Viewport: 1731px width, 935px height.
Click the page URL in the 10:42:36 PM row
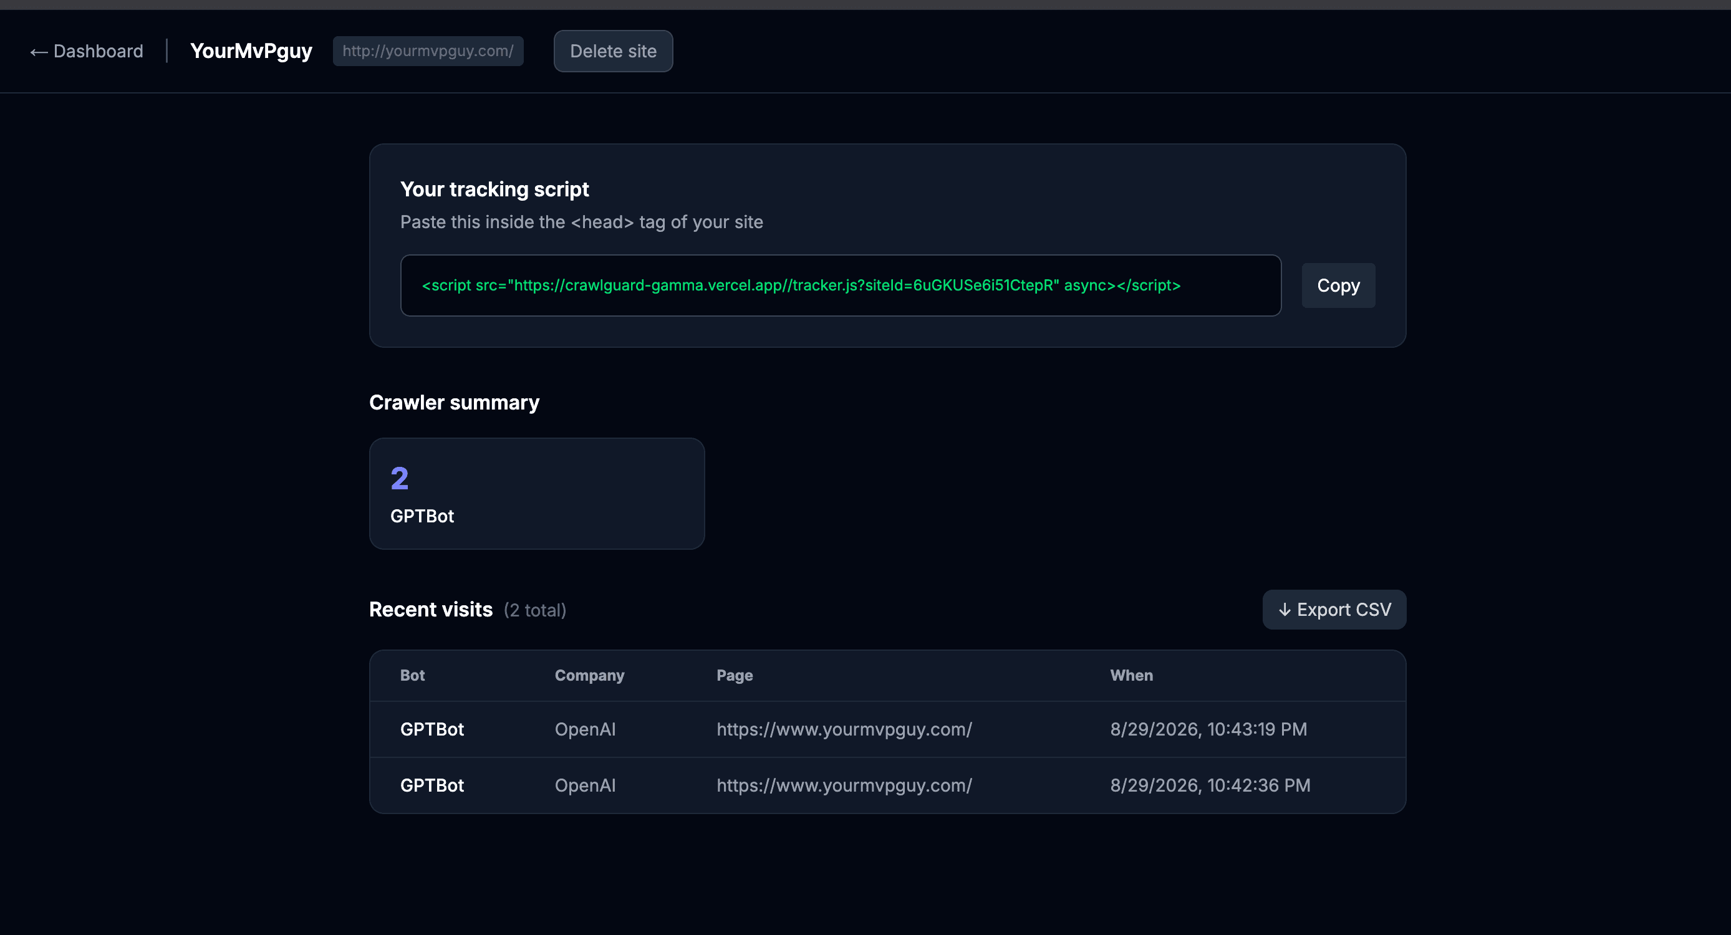(844, 785)
